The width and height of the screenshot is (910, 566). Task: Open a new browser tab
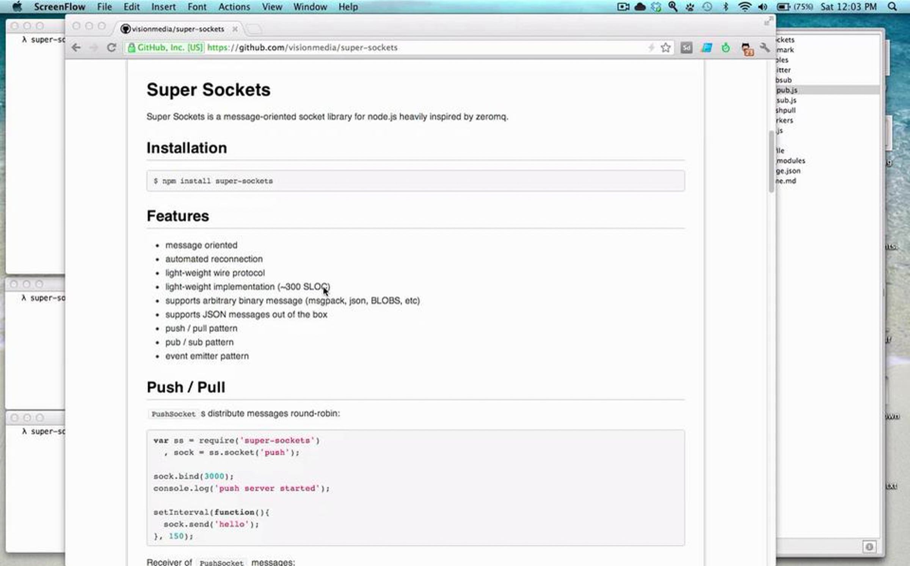pyautogui.click(x=254, y=29)
